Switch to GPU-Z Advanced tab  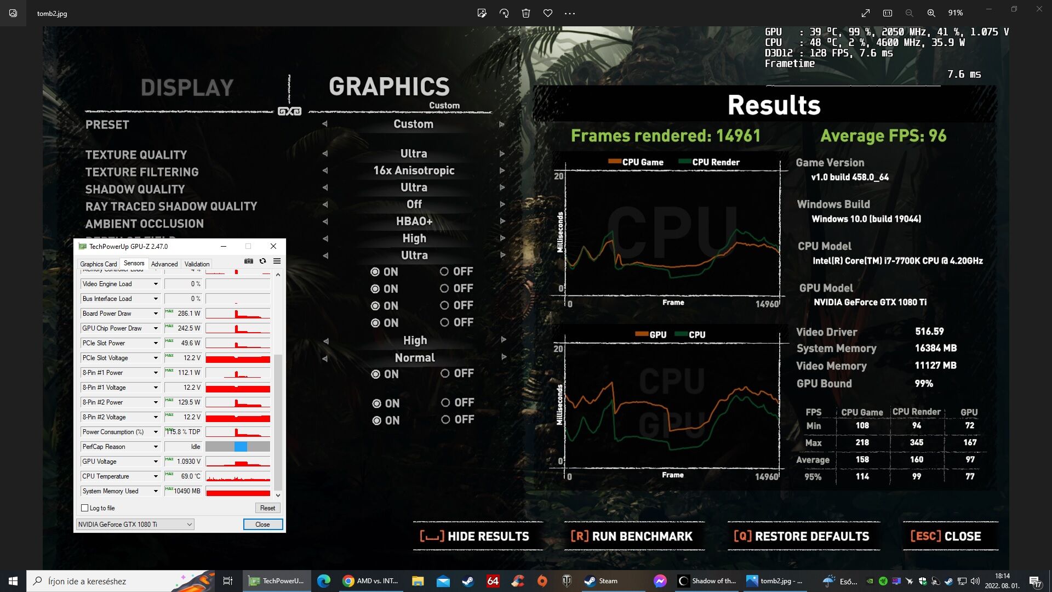[x=164, y=264]
